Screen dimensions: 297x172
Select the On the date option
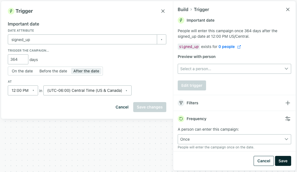(22, 71)
